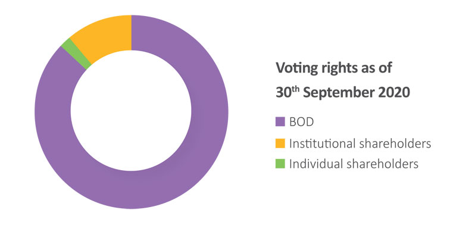Click the green legend swatch

pyautogui.click(x=280, y=164)
